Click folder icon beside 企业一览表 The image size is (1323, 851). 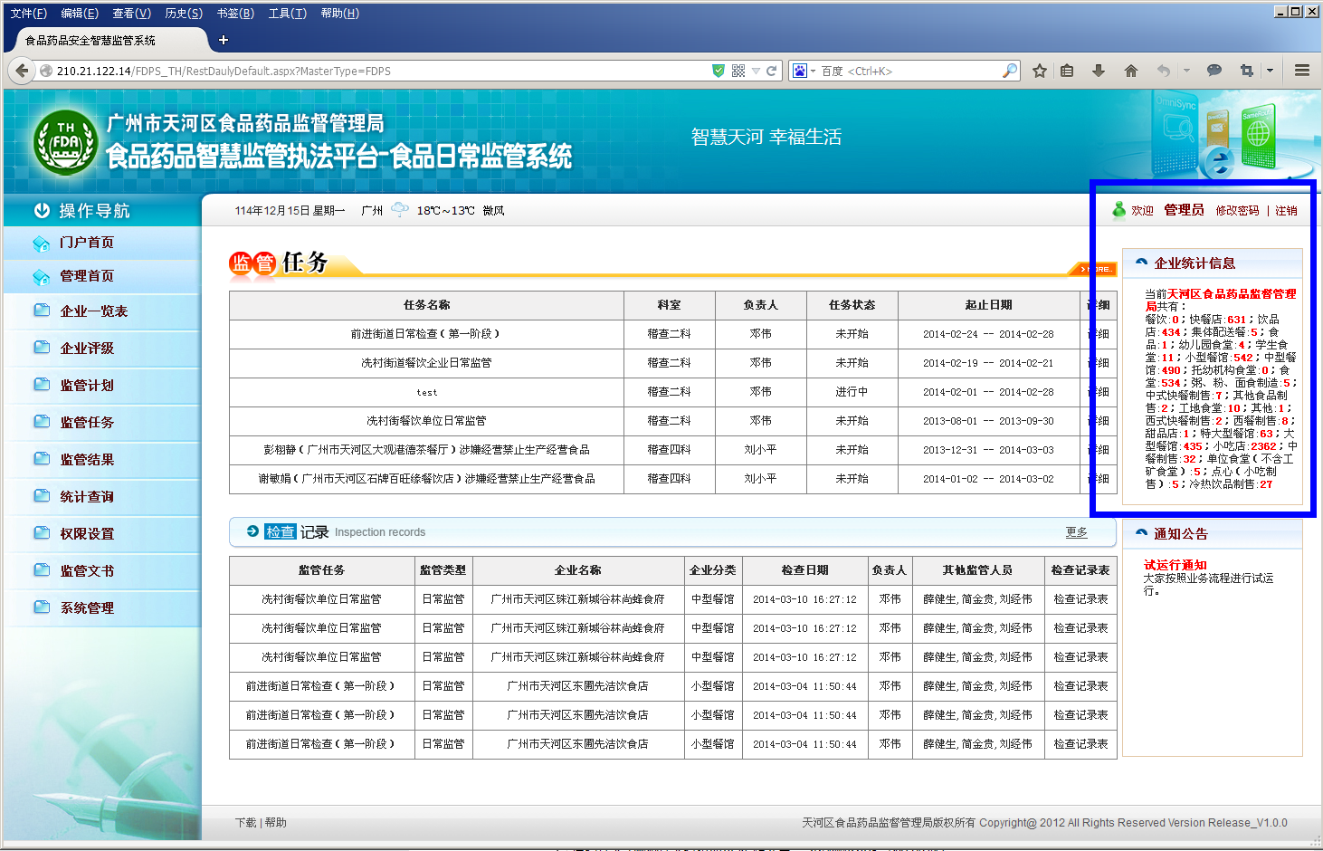(x=42, y=311)
